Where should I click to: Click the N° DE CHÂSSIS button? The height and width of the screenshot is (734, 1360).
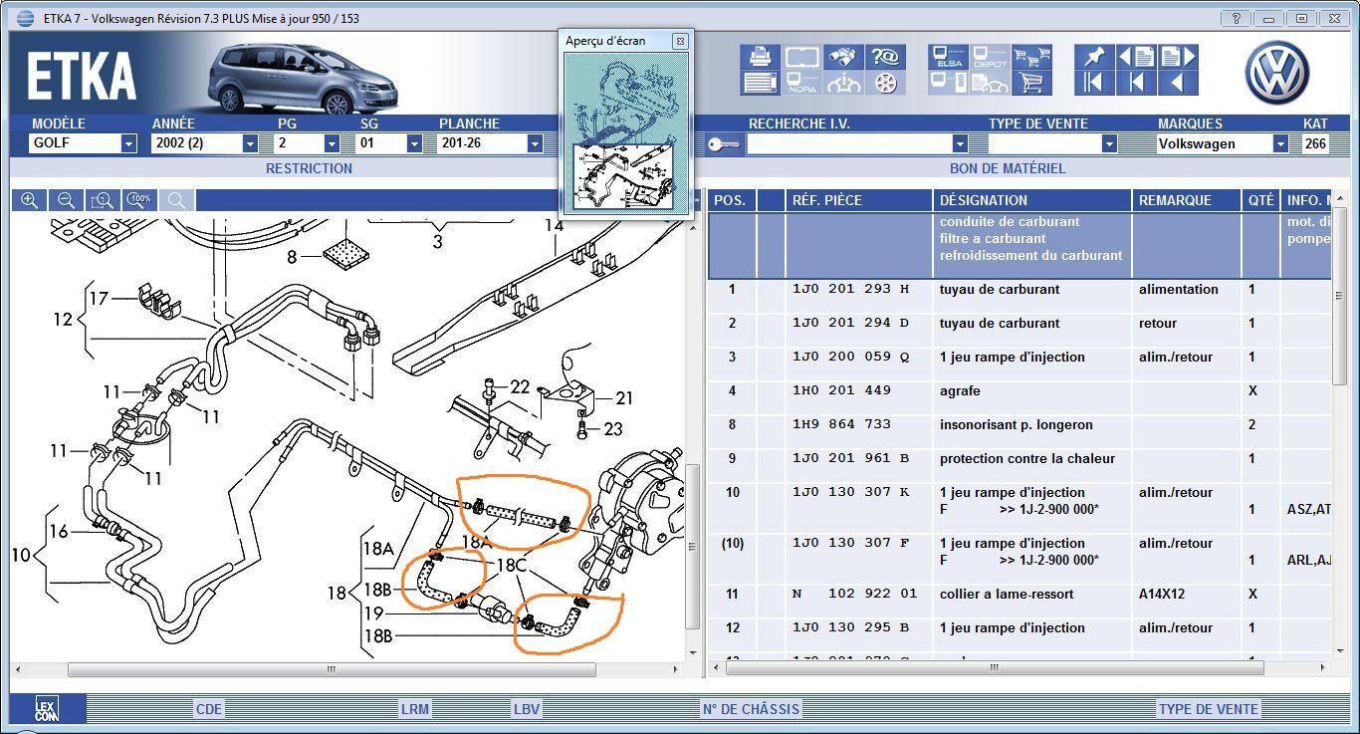(x=751, y=709)
